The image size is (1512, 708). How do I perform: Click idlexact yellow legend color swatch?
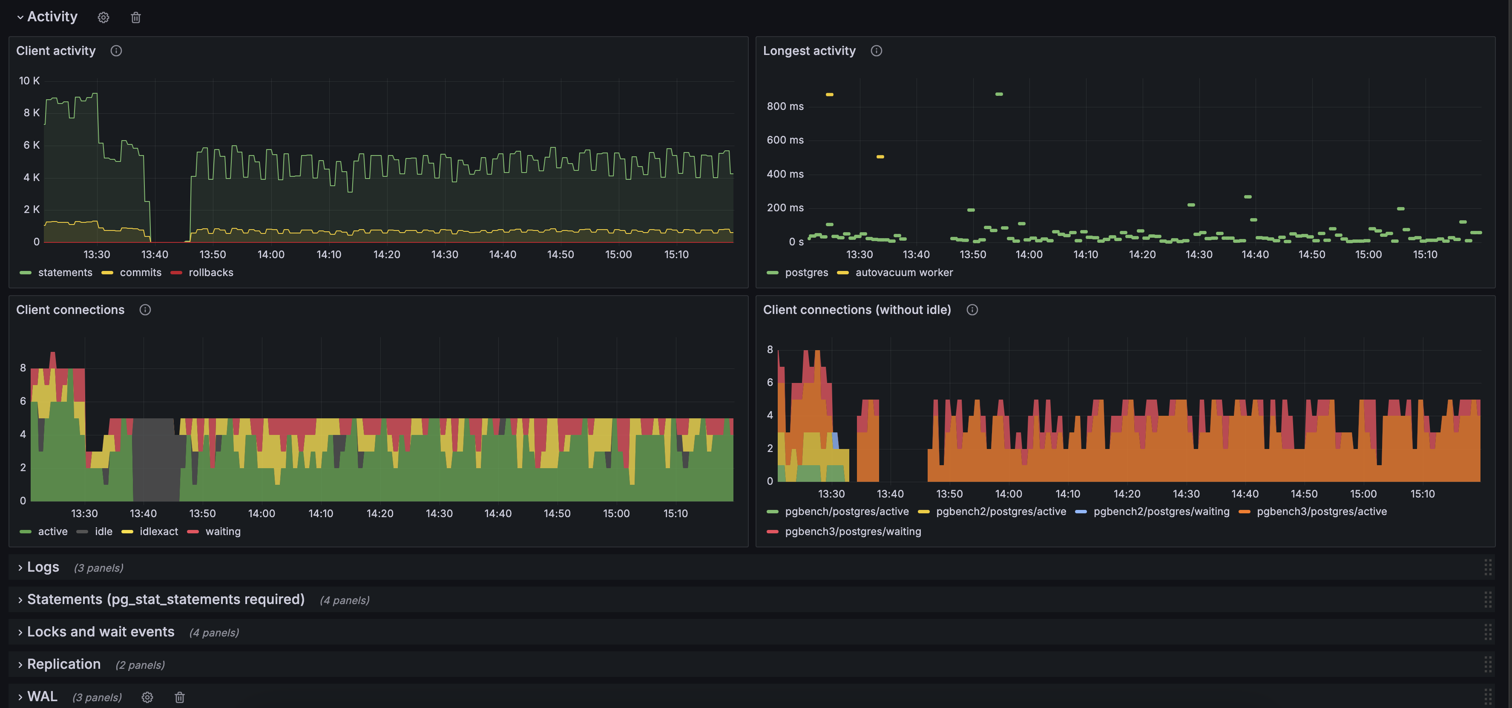click(127, 532)
